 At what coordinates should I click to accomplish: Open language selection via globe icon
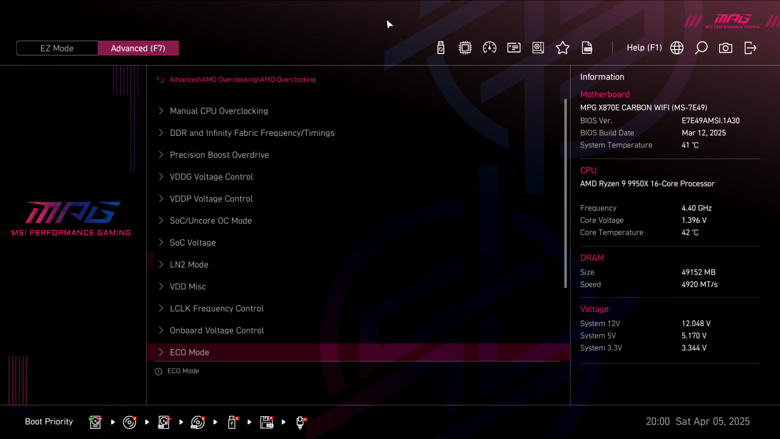click(677, 48)
